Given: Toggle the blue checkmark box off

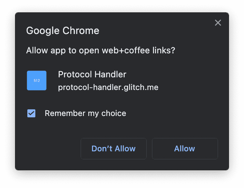Looking at the screenshot, I should coord(31,113).
